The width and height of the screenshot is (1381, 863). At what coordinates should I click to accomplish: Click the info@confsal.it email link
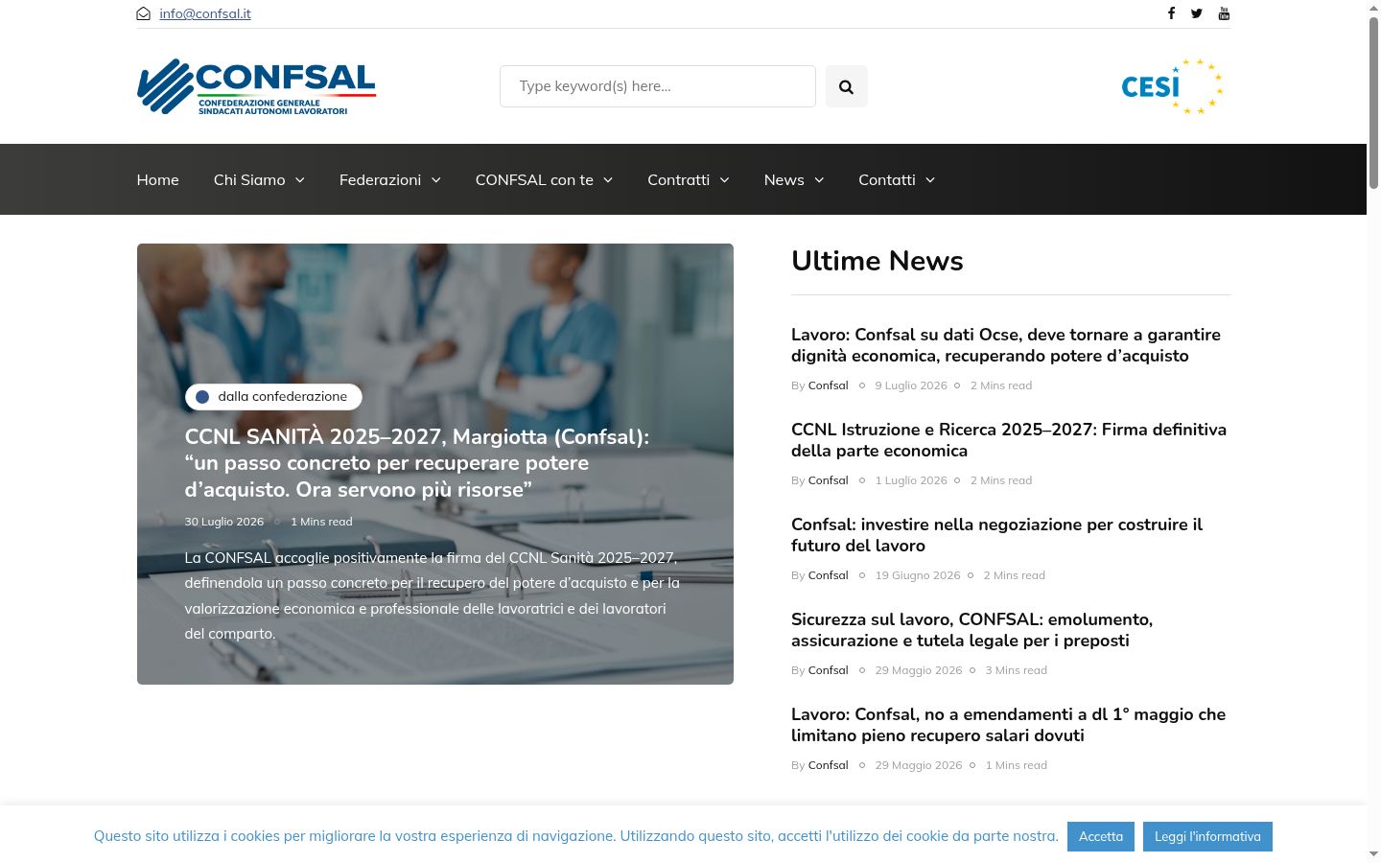205,13
